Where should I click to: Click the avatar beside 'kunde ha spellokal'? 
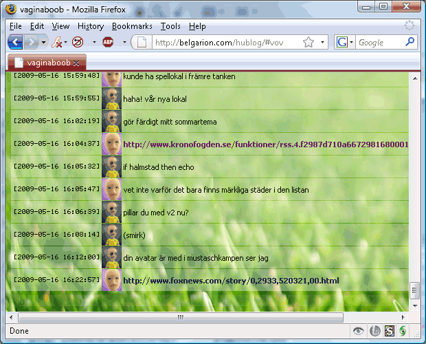(x=112, y=79)
